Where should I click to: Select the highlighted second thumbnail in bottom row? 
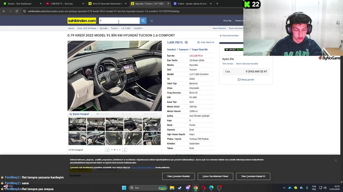pos(96,138)
